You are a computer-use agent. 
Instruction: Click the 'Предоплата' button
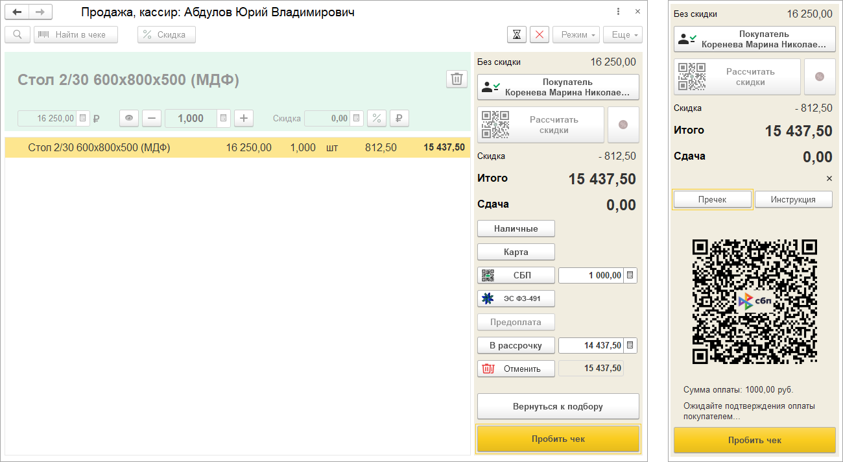pos(516,322)
